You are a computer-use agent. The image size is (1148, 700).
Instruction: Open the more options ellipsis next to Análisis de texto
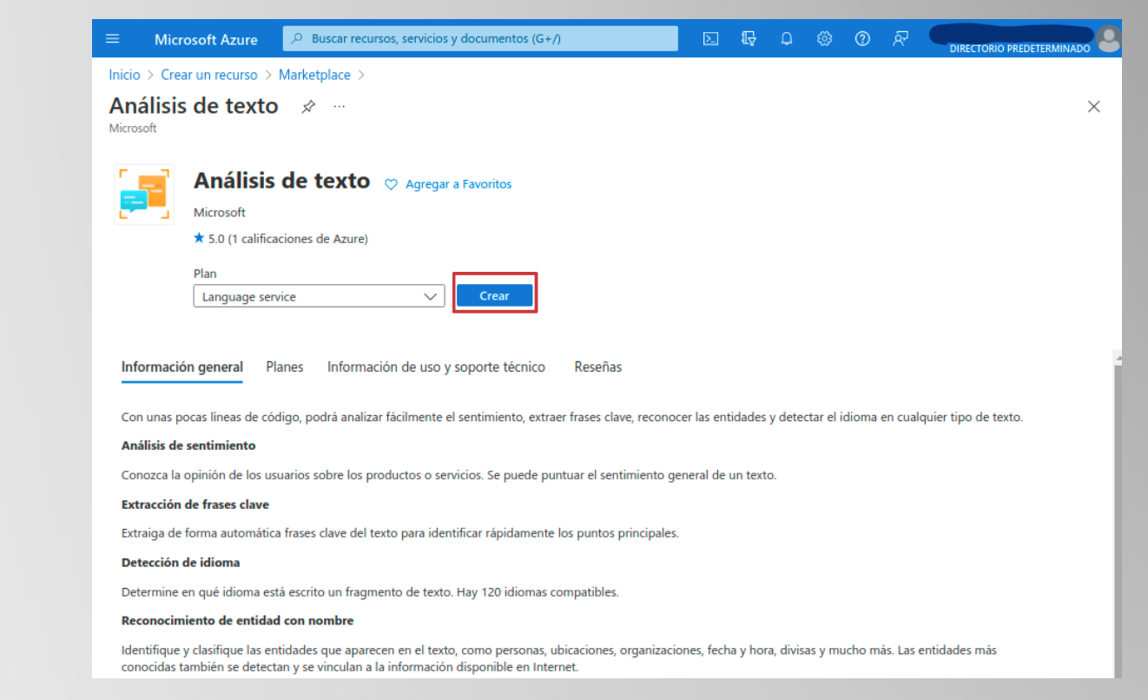pyautogui.click(x=339, y=106)
